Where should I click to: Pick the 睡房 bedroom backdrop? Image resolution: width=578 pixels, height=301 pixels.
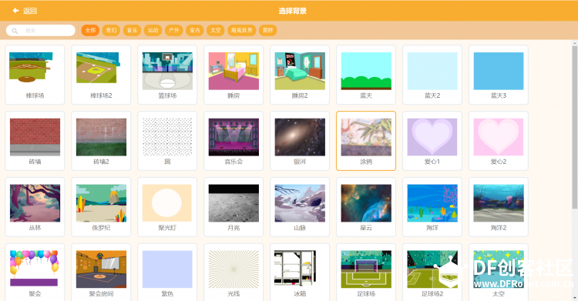[234, 75]
